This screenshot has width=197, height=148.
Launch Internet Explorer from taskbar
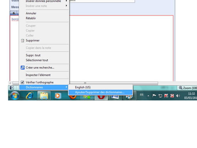30,96
